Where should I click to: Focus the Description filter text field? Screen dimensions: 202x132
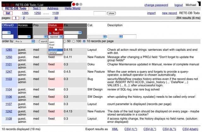(129, 37)
